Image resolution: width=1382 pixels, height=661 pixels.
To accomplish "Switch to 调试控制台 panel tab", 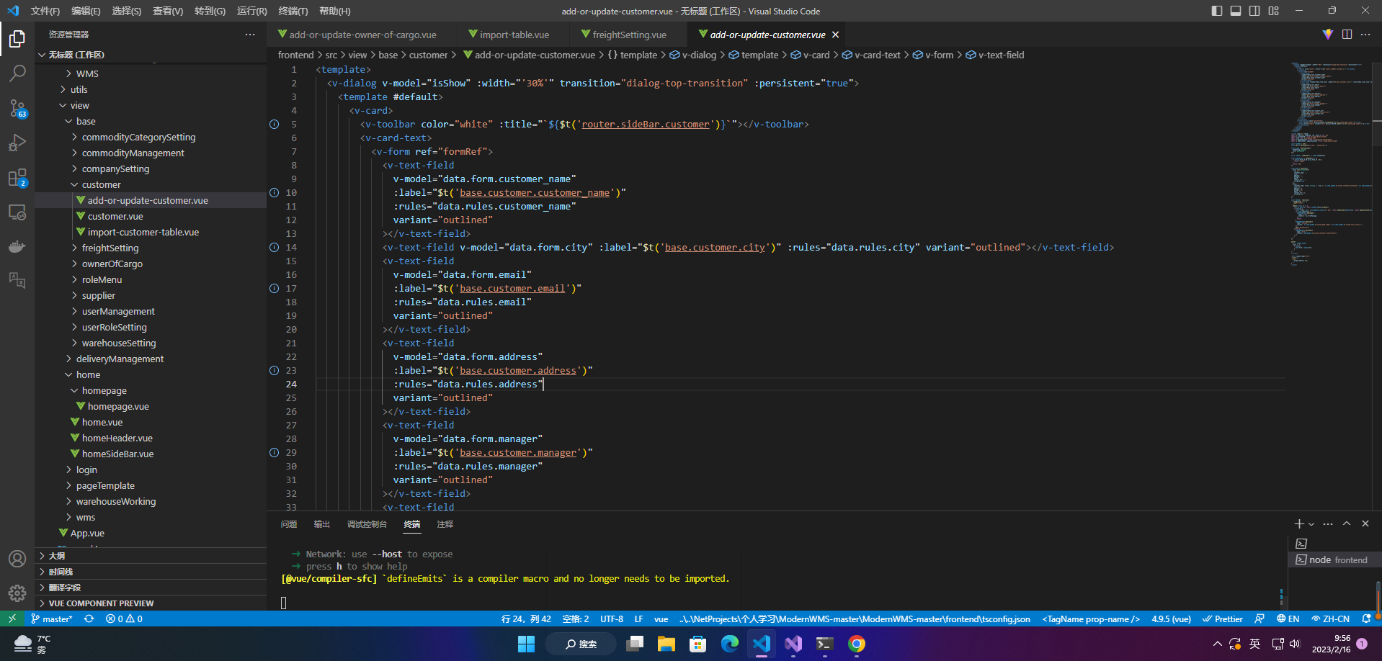I will pos(367,524).
